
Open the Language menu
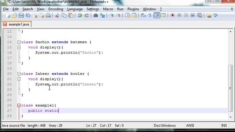(75, 9)
